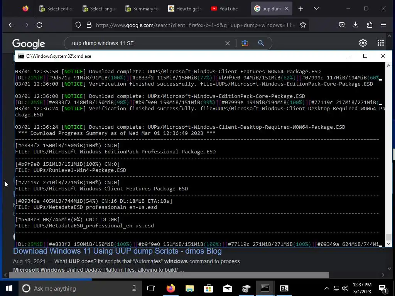Viewport: 395px width, 296px height.
Task: Close the cmd.exe window
Action: click(x=383, y=56)
